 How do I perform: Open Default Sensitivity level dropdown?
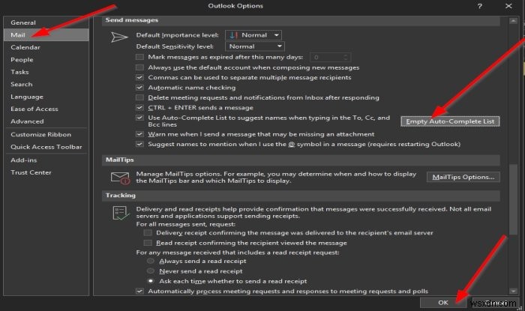click(x=255, y=46)
